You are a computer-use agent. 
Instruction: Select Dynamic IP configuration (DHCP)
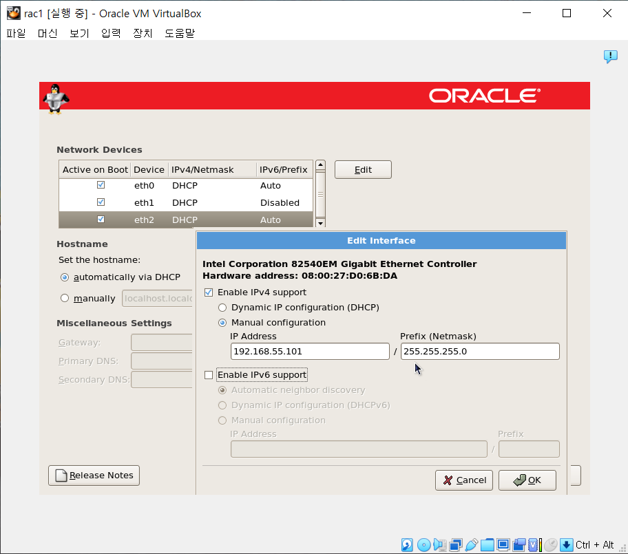coord(222,308)
